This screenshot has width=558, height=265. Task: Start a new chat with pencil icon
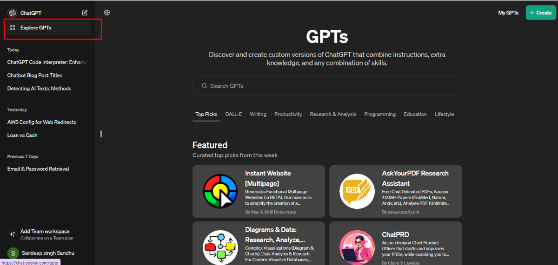pyautogui.click(x=85, y=13)
